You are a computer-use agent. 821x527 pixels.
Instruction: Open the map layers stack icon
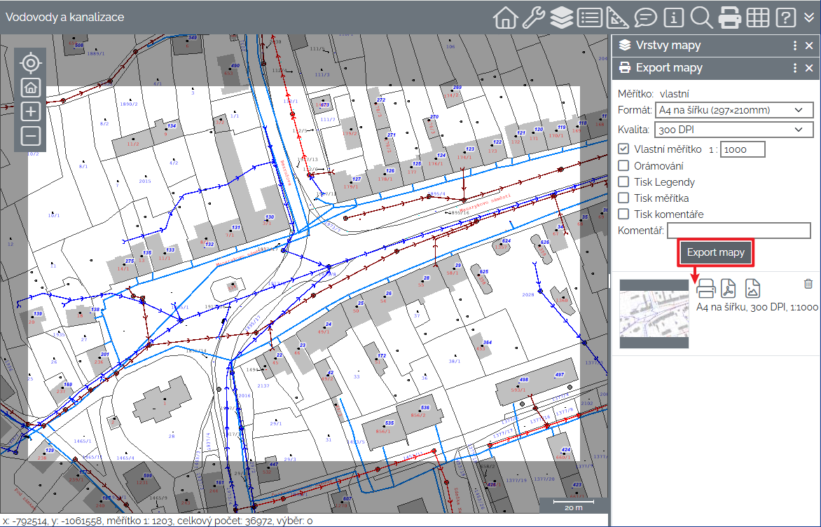561,17
